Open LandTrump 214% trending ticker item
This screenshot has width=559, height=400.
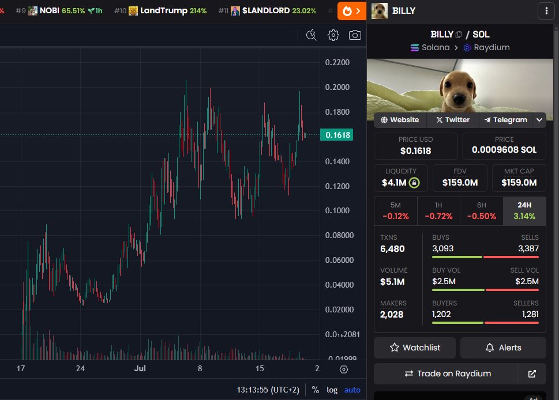click(x=160, y=11)
